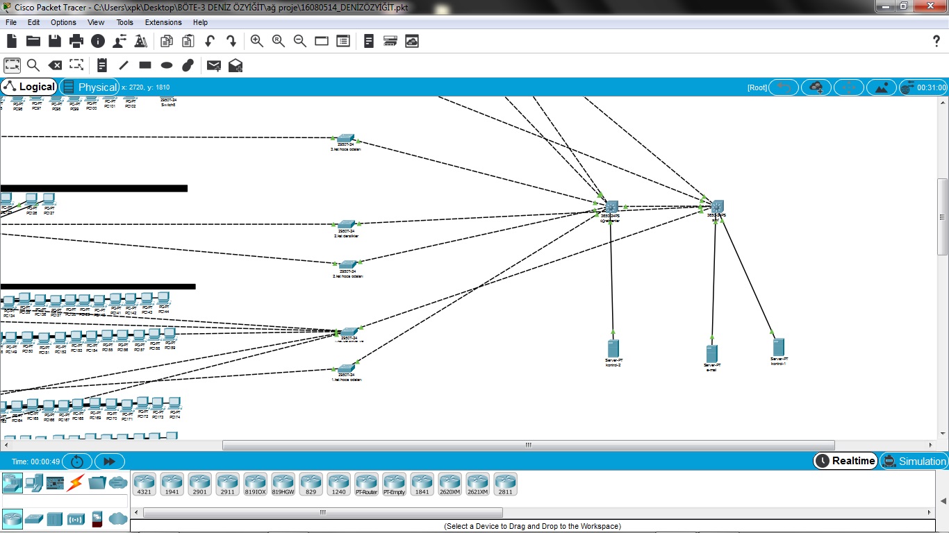Click the Fast Forward Time button
The height and width of the screenshot is (533, 949).
pos(109,462)
